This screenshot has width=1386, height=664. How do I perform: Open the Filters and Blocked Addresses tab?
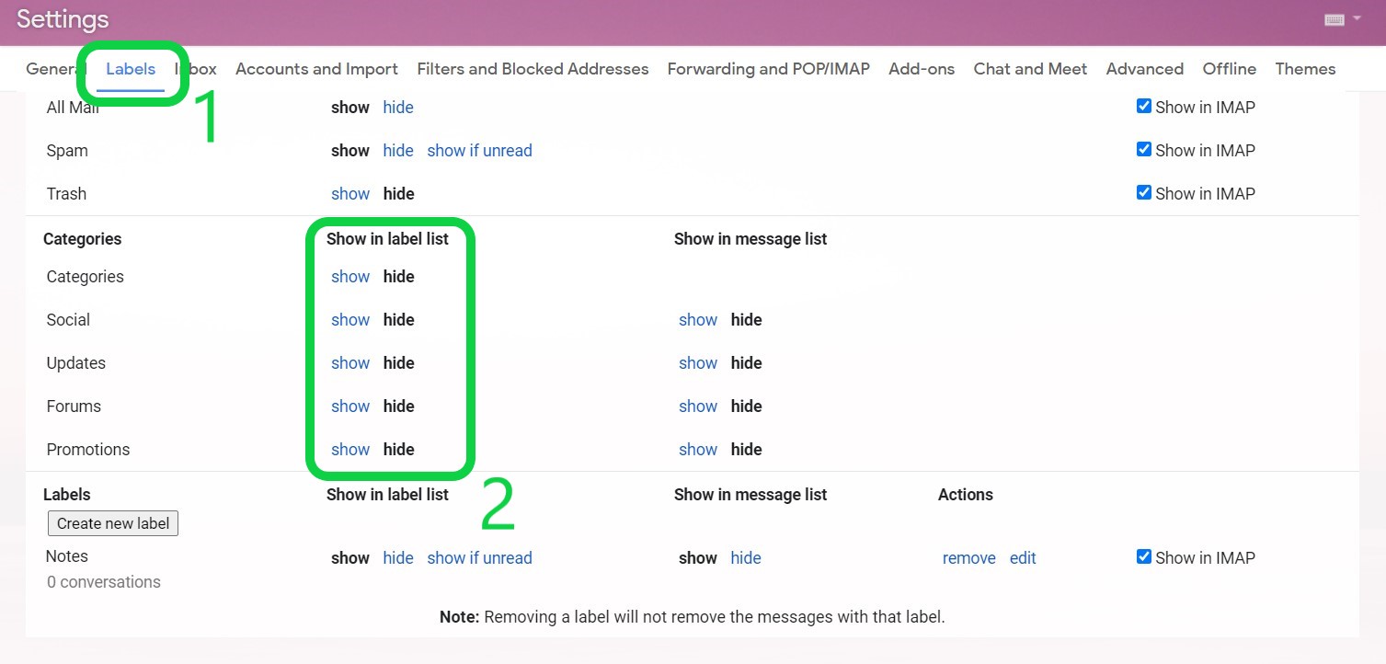pos(533,69)
